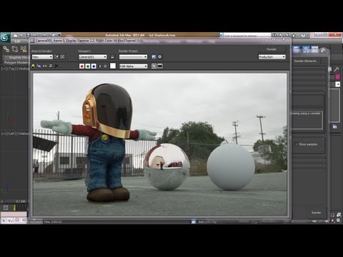Screen dimensions: 343x257
Task: Click the Render button in Render Setup dialog
Action: click(316, 213)
